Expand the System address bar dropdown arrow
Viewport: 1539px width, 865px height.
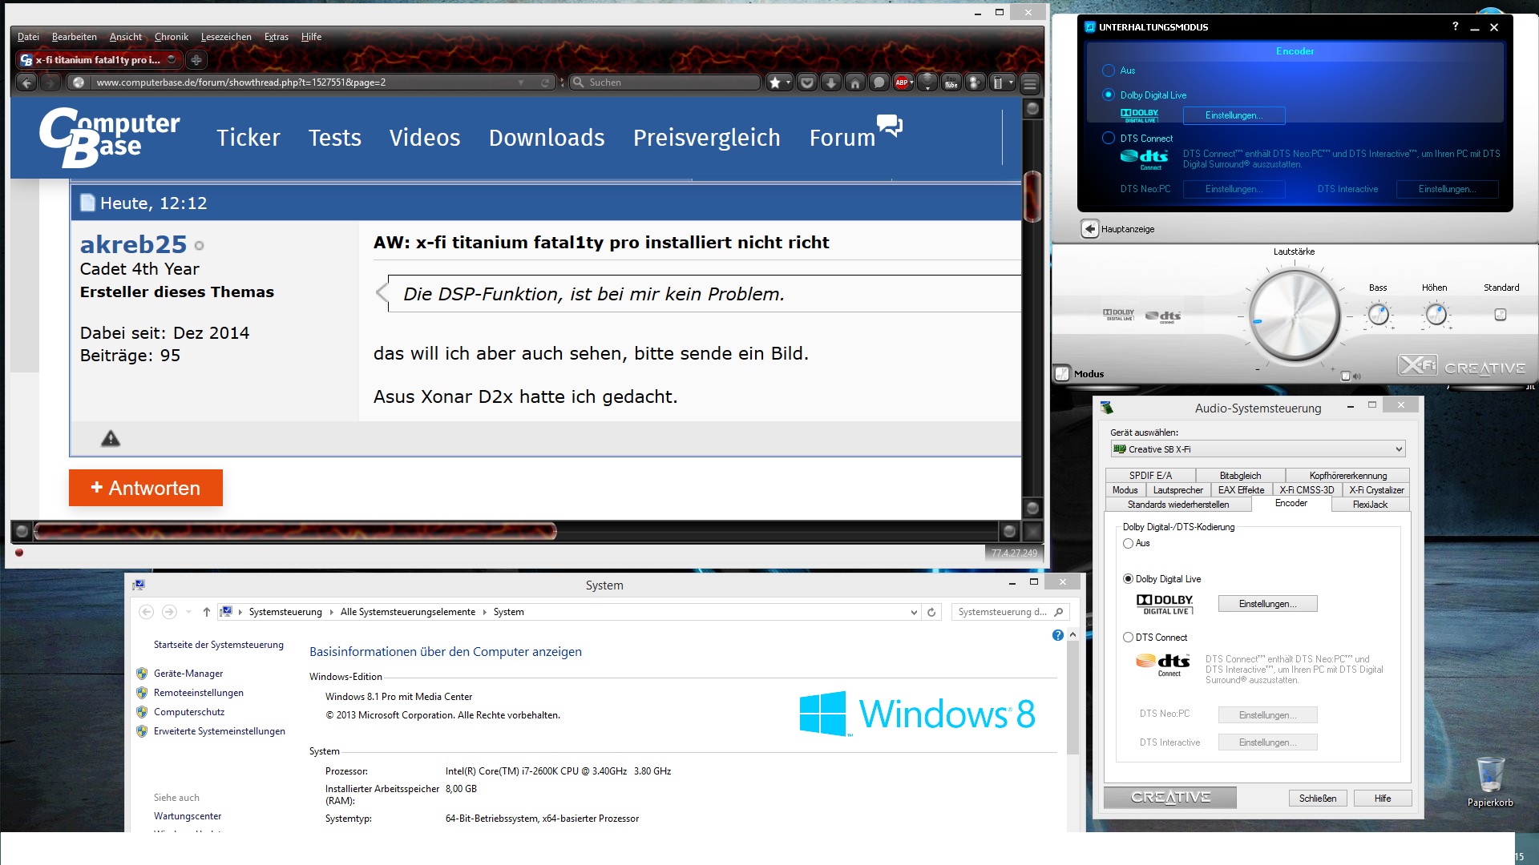(914, 612)
